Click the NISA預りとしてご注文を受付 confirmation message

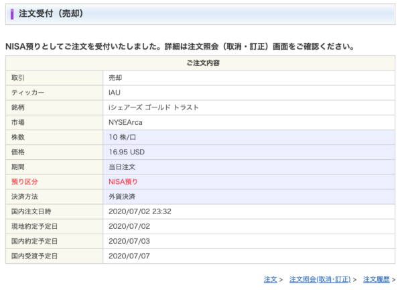tap(180, 47)
